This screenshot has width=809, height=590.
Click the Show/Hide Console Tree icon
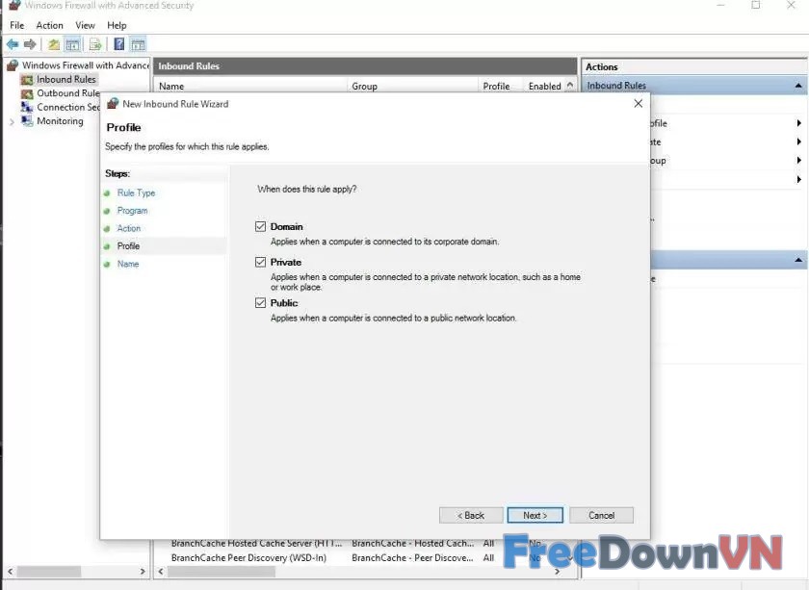coord(72,44)
